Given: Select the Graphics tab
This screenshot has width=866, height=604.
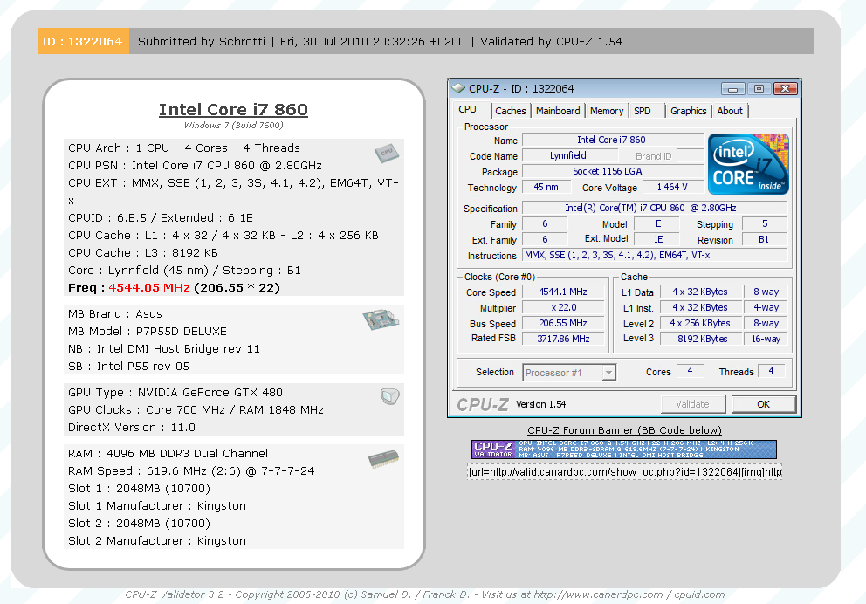Looking at the screenshot, I should [688, 111].
